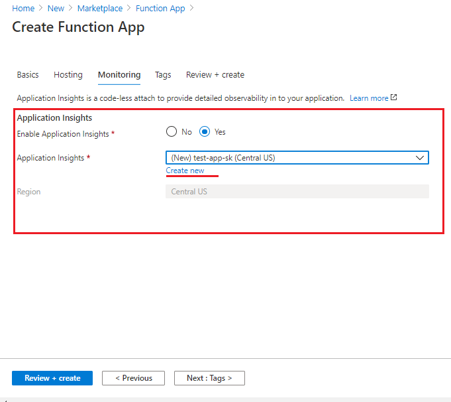The width and height of the screenshot is (451, 402).
Task: Navigate to Home in breadcrumb
Action: pyautogui.click(x=23, y=9)
